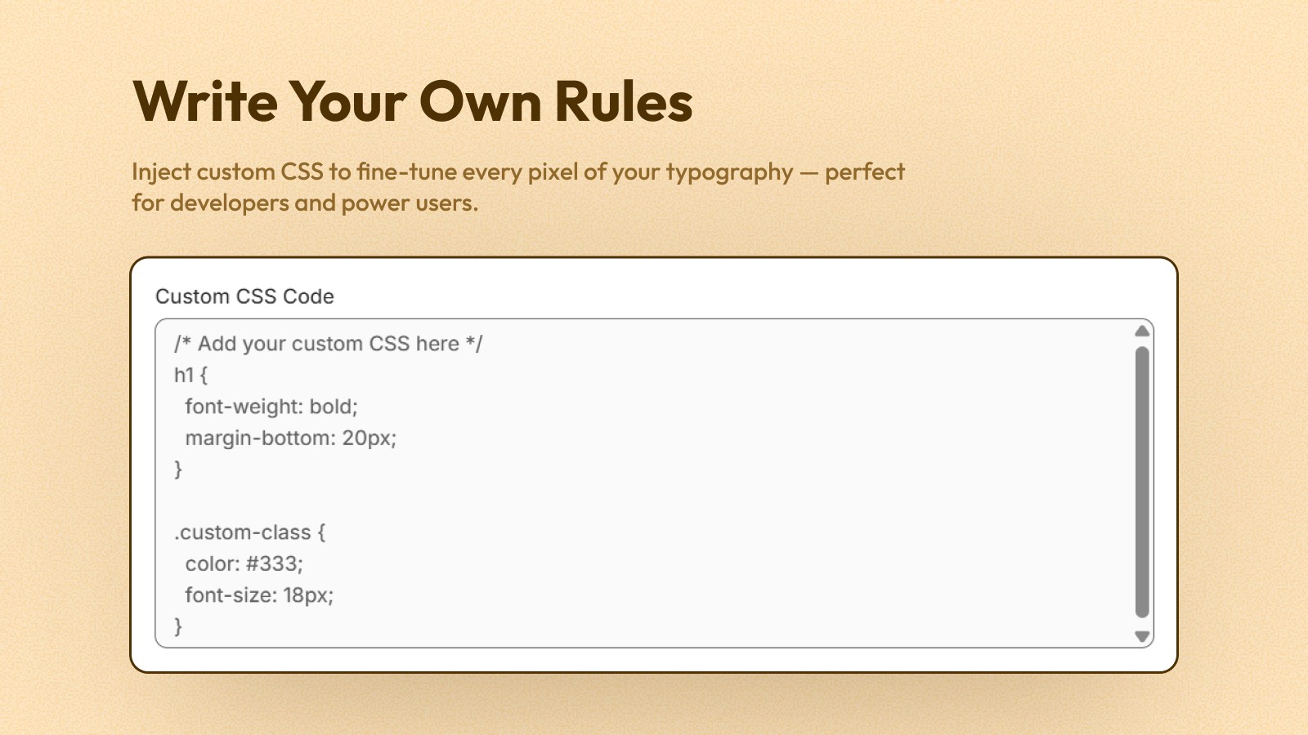
Task: Click the description paragraph about injecting custom CSS
Action: coord(517,186)
